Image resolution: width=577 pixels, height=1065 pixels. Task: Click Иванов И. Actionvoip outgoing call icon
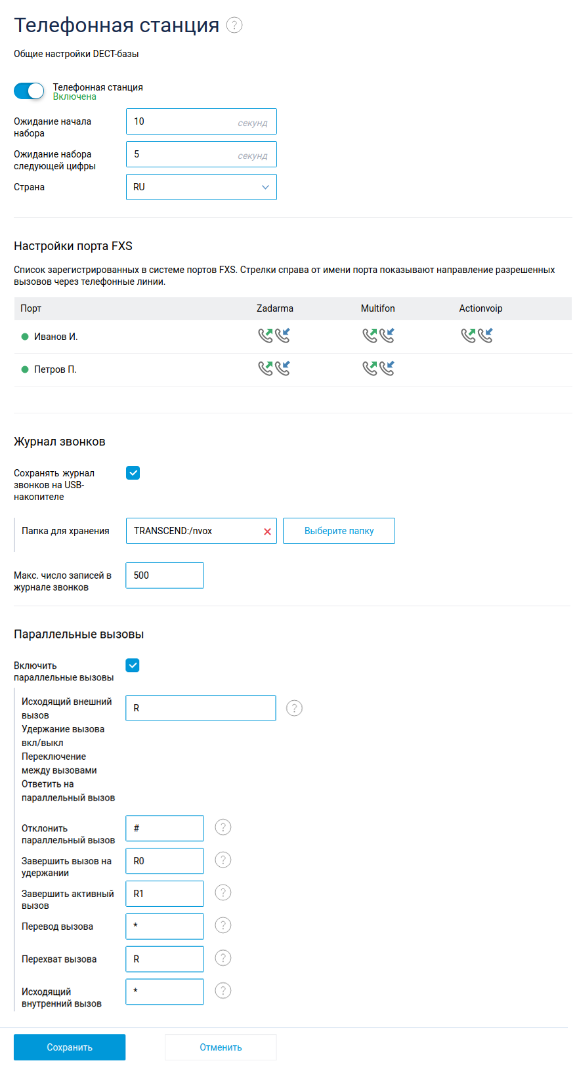click(468, 335)
